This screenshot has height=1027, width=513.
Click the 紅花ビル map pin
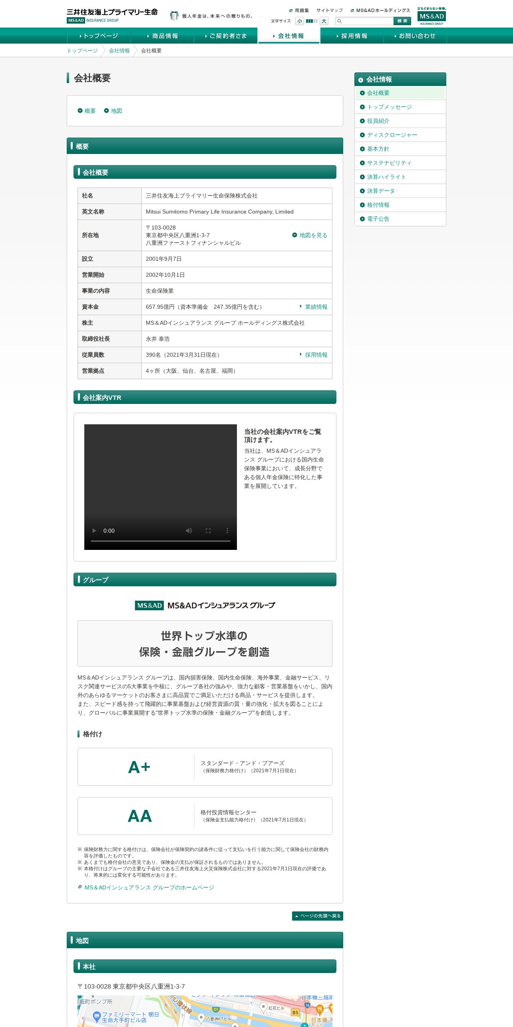click(x=263, y=1007)
